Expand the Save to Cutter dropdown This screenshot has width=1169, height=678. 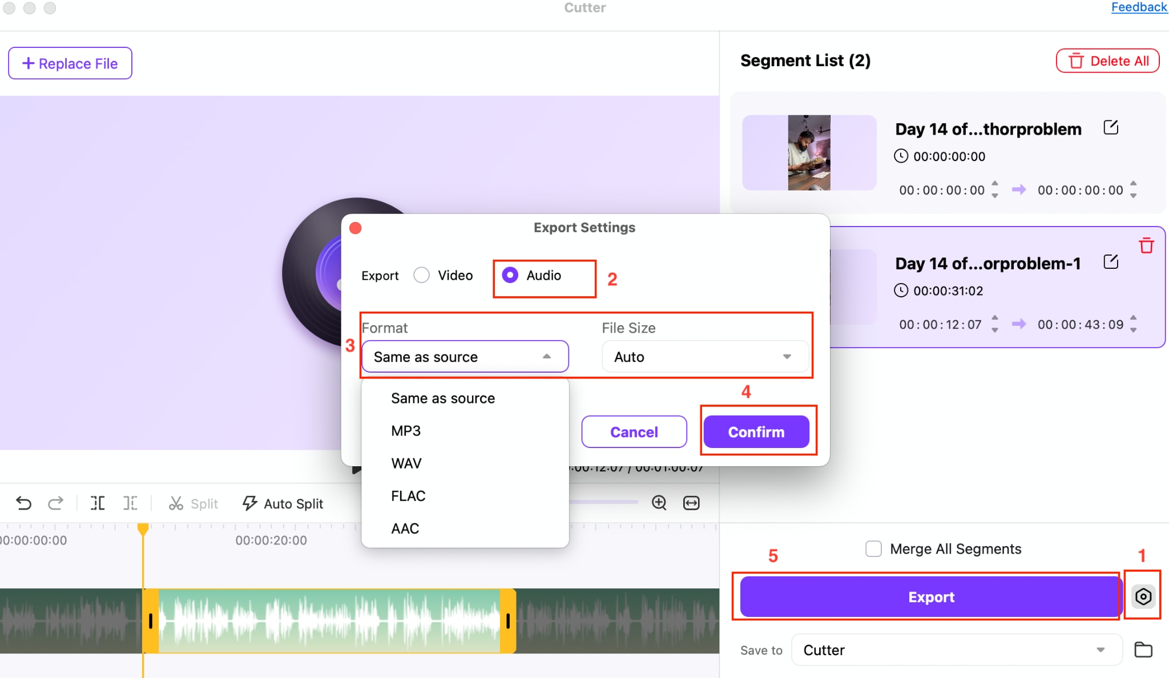pos(957,649)
